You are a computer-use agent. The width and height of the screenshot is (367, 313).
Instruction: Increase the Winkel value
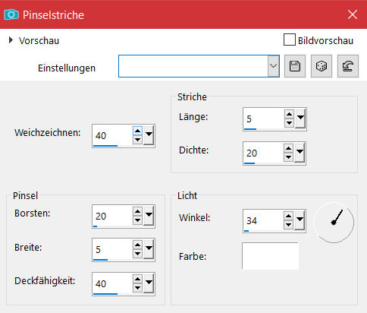[x=288, y=216]
